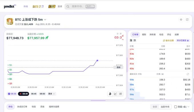Click the 目标 target line label
Viewport: 194px width, 112px height.
click(x=118, y=67)
